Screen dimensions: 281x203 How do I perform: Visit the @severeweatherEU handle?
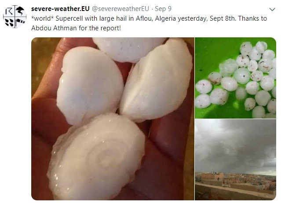[x=120, y=9]
